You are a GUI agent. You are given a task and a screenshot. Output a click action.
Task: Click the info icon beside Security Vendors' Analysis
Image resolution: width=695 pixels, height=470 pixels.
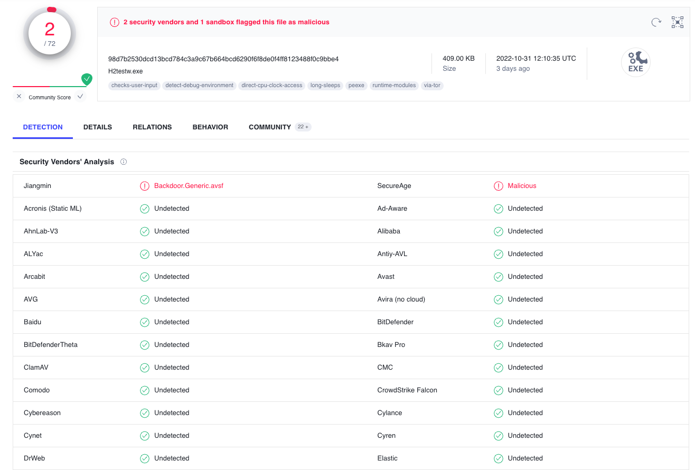[124, 162]
